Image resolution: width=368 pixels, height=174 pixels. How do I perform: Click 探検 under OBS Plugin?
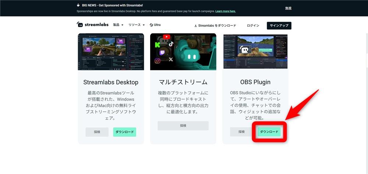click(x=241, y=132)
